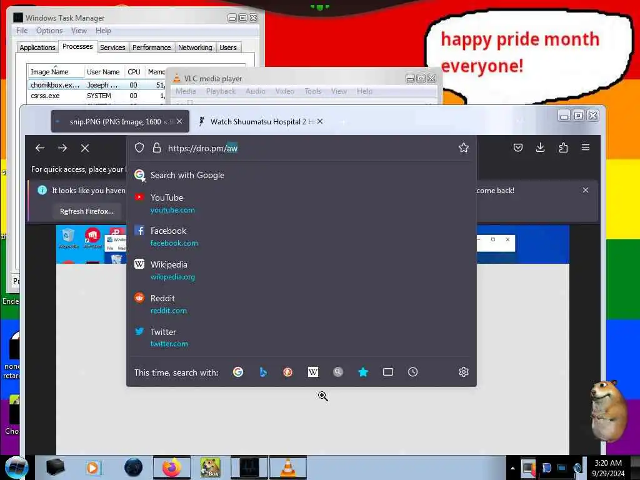Image resolution: width=640 pixels, height=480 pixels.
Task: Open search settings gear icon
Action: 463,372
